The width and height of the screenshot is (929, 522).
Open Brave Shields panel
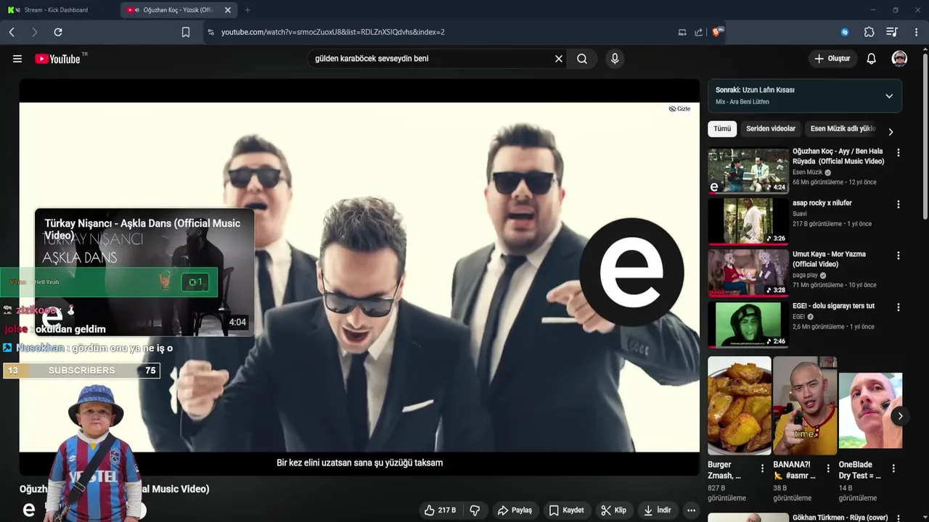point(717,32)
